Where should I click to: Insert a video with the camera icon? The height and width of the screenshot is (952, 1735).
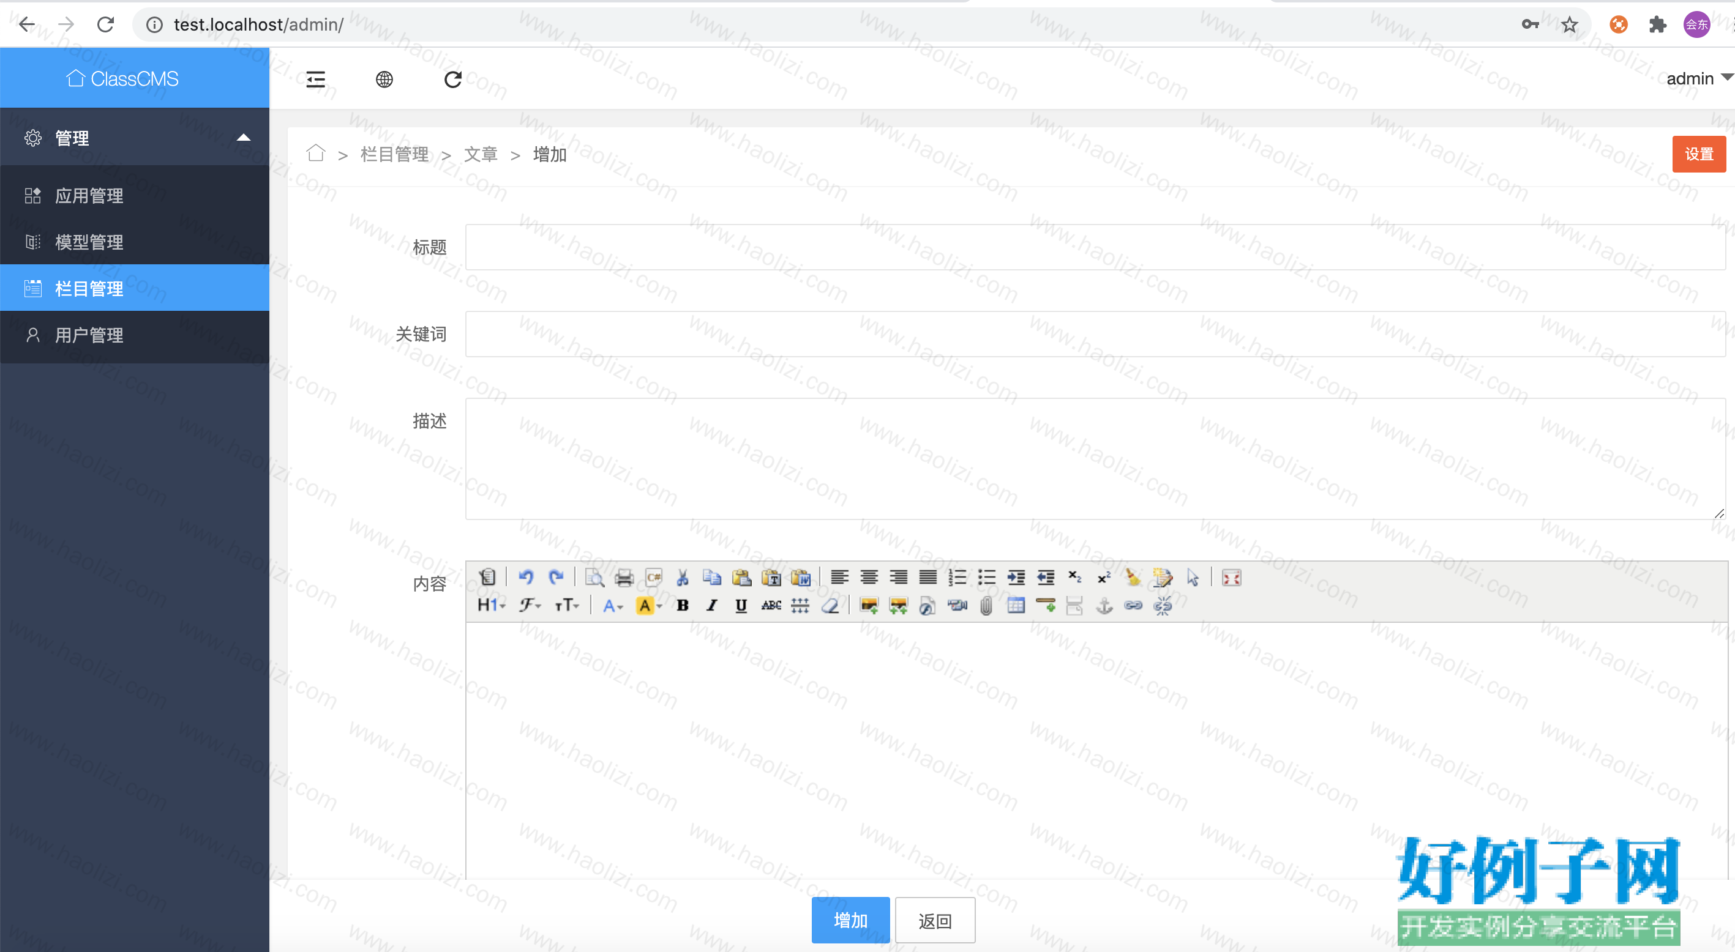(957, 605)
